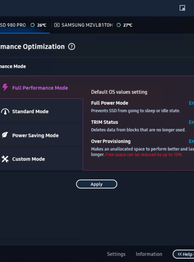Click the Power Saving Mode leaf icon
The height and width of the screenshot is (262, 194).
point(5,135)
